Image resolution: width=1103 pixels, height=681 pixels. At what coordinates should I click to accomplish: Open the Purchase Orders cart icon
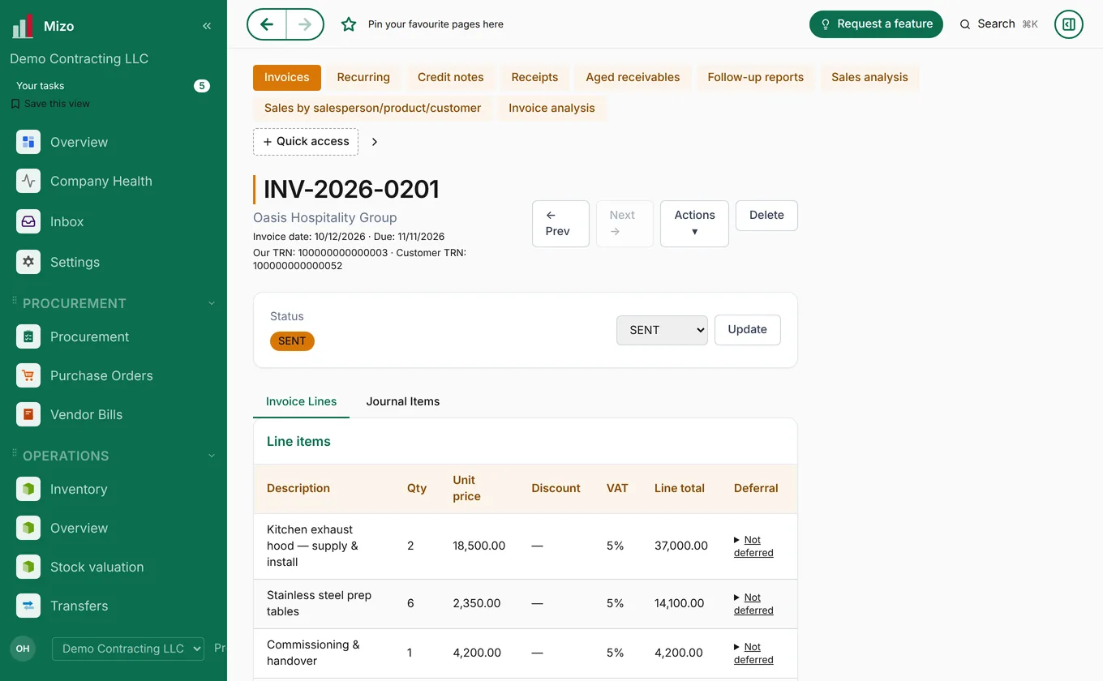28,375
